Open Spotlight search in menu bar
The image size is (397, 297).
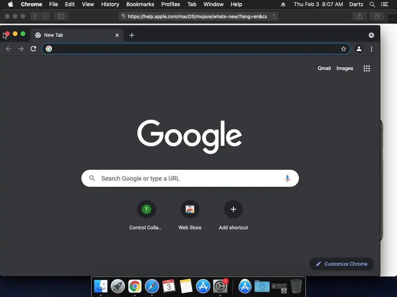coord(372,4)
